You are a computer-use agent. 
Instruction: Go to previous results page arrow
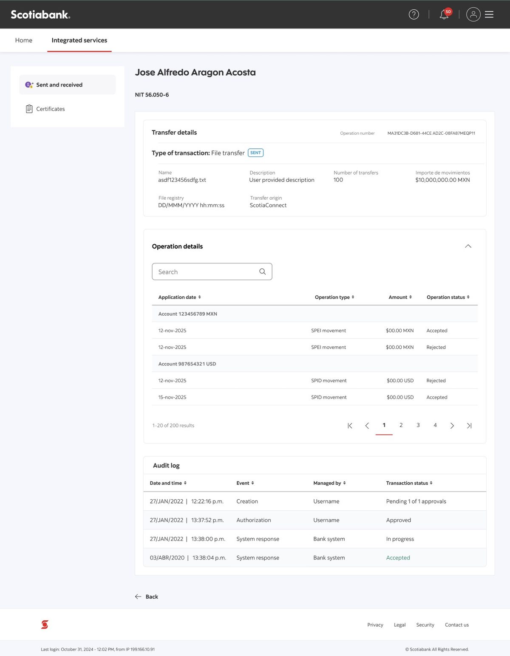[367, 425]
